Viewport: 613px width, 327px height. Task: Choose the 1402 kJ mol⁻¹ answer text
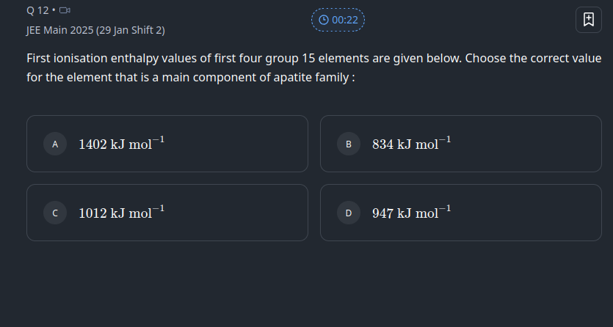(121, 144)
